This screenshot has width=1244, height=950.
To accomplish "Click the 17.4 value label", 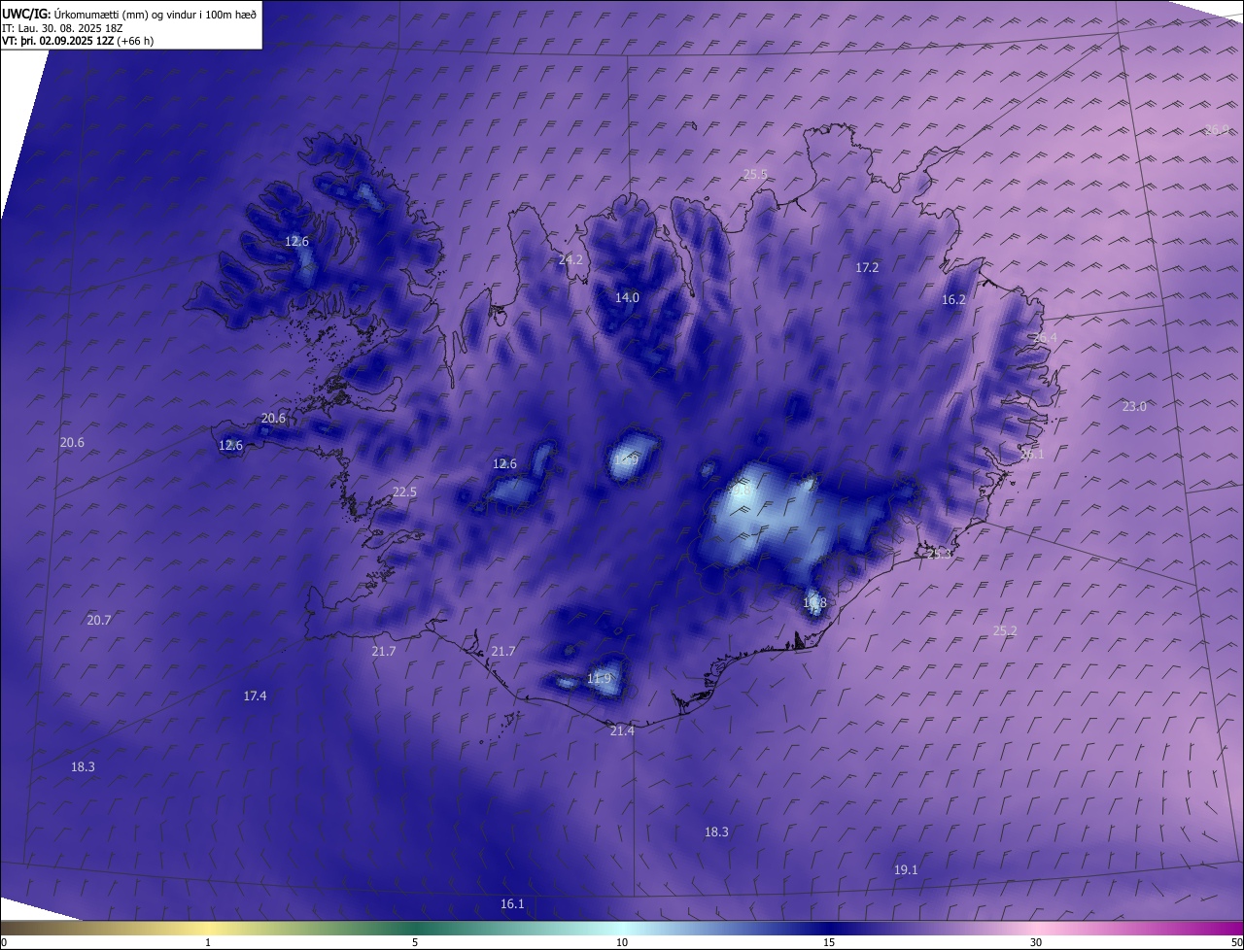I will [255, 696].
